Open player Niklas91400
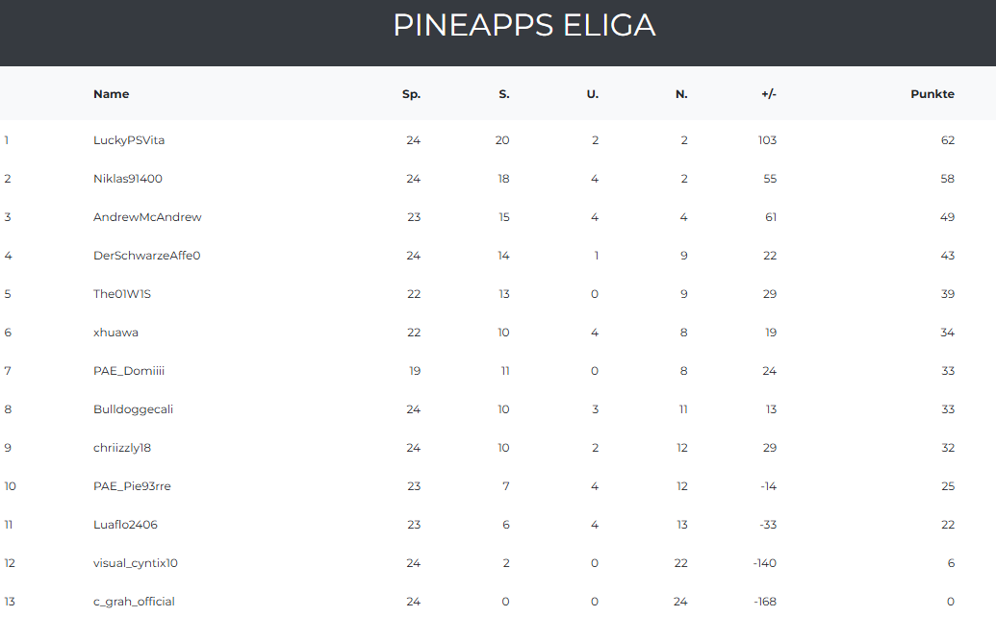 (128, 179)
